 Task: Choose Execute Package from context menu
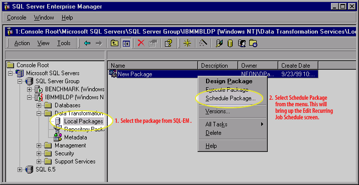[232, 90]
